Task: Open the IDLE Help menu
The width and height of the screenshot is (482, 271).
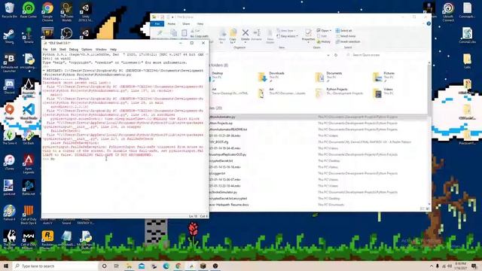Action: click(x=113, y=49)
